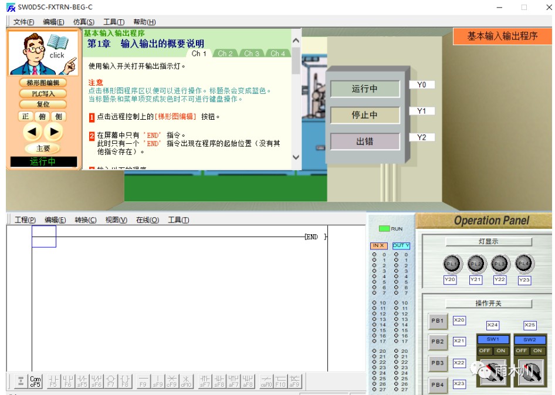
Task: Turn the SW2 rotary switch
Action: pyautogui.click(x=530, y=372)
